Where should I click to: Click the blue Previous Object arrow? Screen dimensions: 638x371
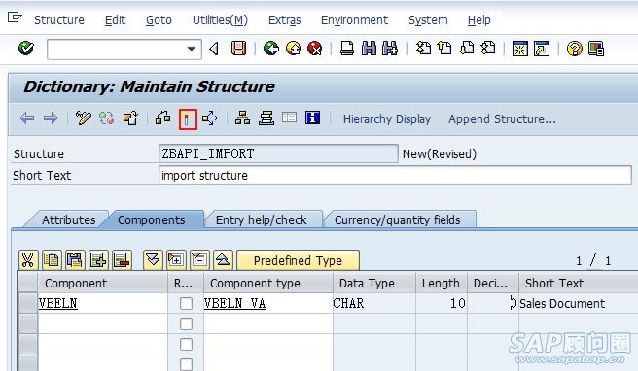(27, 118)
